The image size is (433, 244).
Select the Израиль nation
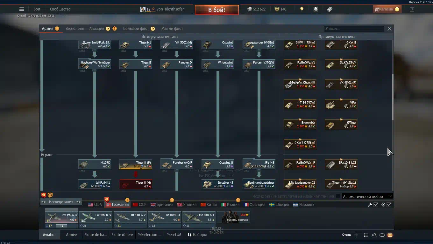click(x=304, y=205)
